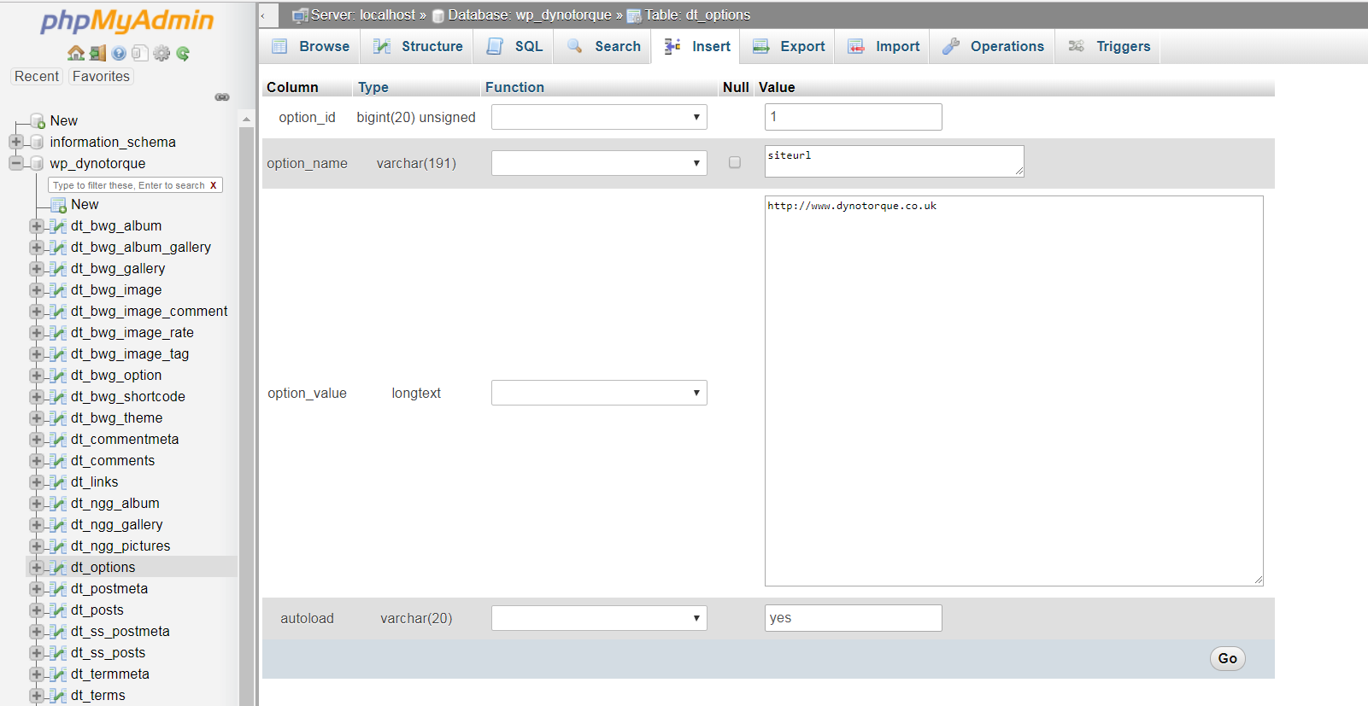Open the dt_termmeta table link
1368x706 pixels.
[x=110, y=674]
